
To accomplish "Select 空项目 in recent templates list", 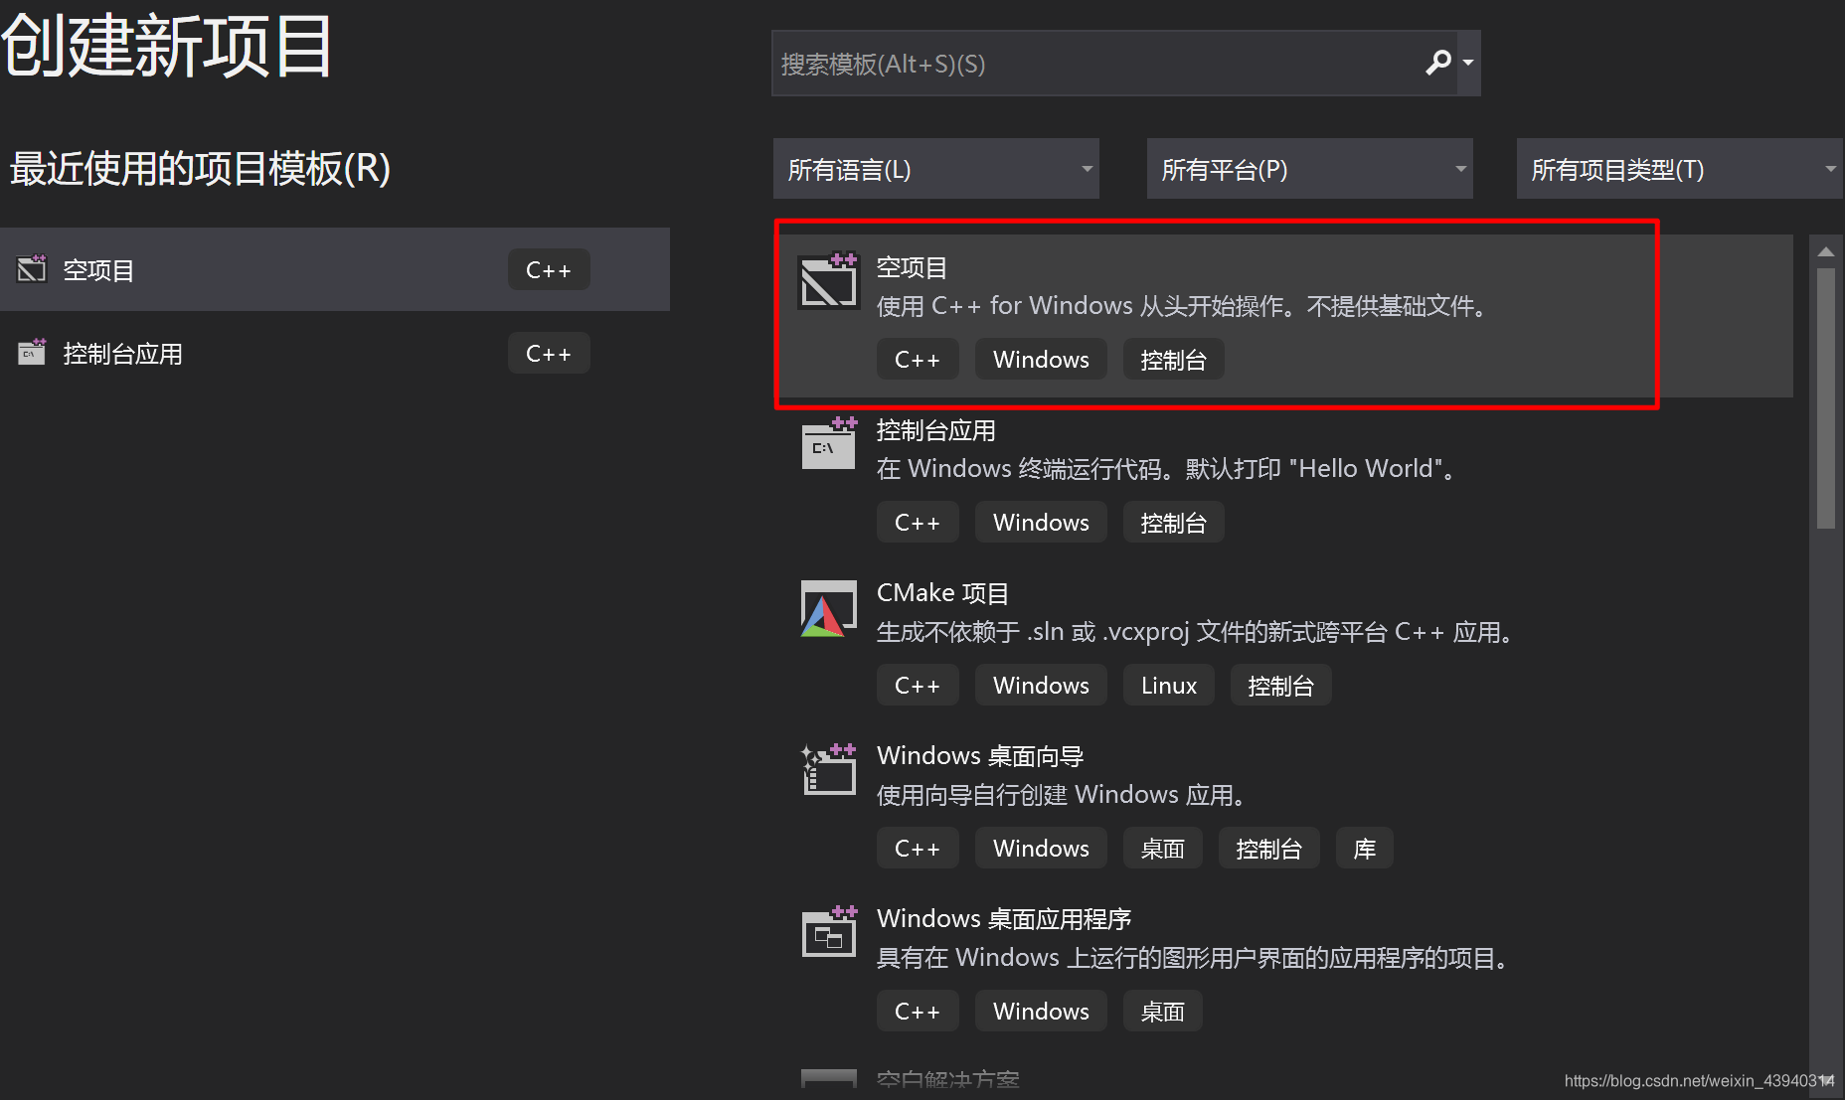I will pyautogui.click(x=334, y=269).
